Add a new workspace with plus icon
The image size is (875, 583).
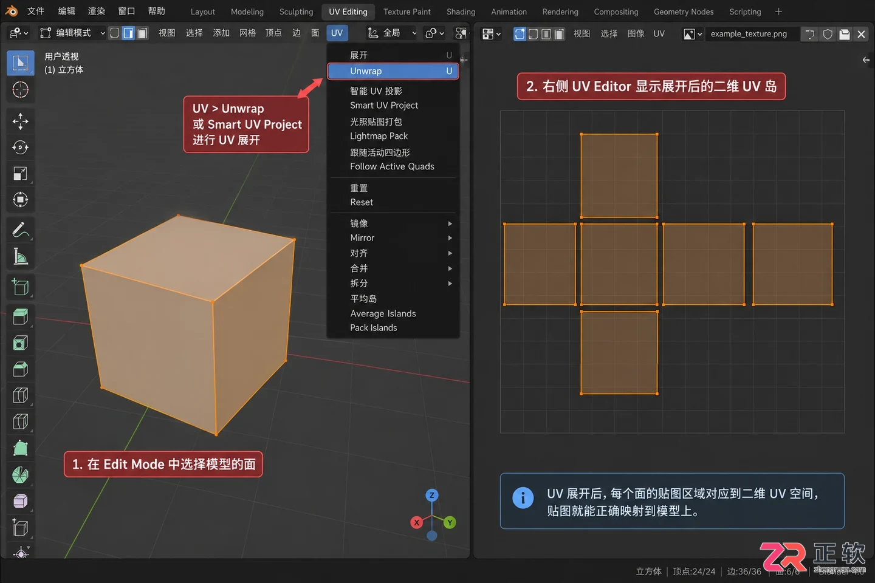(778, 12)
